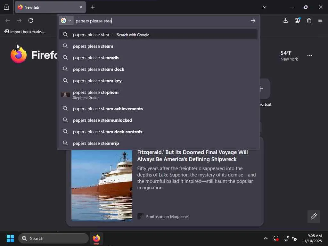The image size is (328, 246).
Task: Choose suggestion 'papers please steamunlocked'
Action: pyautogui.click(x=158, y=120)
